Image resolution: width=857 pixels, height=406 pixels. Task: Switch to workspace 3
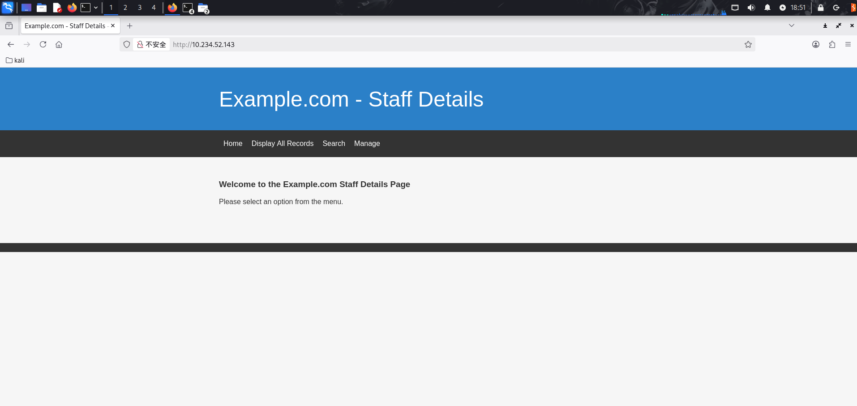click(x=140, y=8)
